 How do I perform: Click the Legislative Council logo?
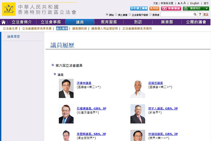pos(9,9)
